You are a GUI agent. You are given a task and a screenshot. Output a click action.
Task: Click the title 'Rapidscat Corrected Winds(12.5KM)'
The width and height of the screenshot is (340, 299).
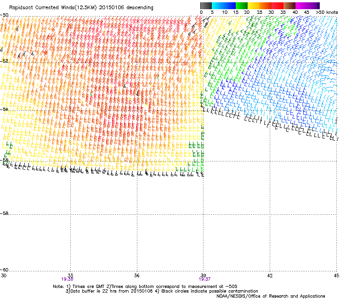pos(53,8)
